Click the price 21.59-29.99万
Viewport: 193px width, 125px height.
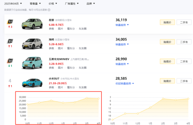[x=58, y=83]
